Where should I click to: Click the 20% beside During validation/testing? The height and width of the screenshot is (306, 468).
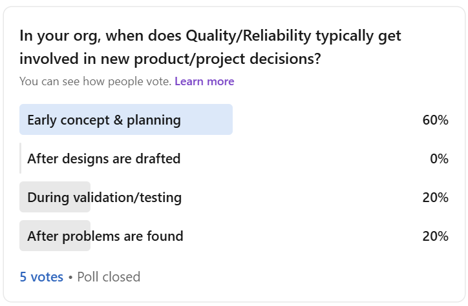point(436,198)
